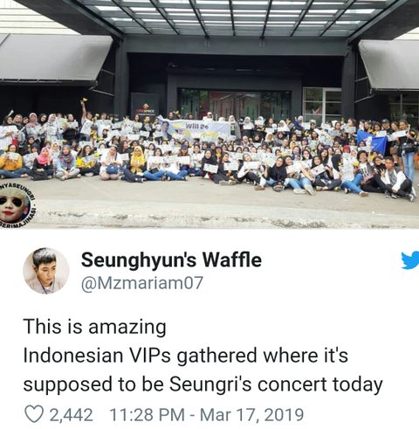The height and width of the screenshot is (429, 419).
Task: Click the blue Twitter bird logo
Action: tap(410, 260)
